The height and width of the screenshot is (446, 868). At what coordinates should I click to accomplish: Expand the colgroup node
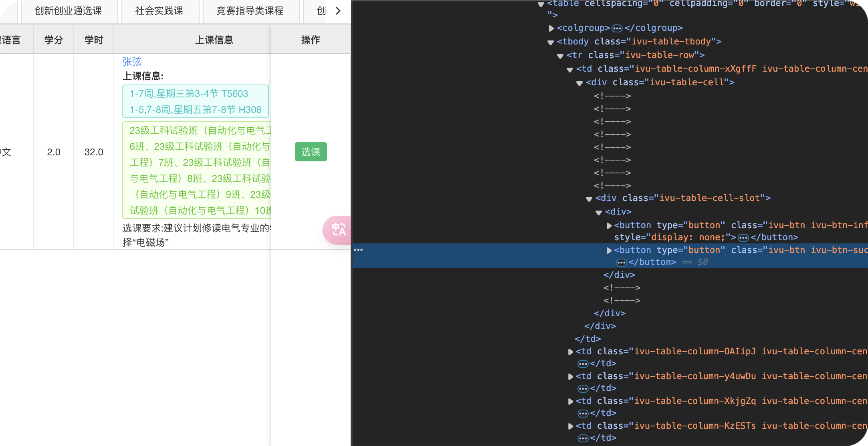click(551, 28)
